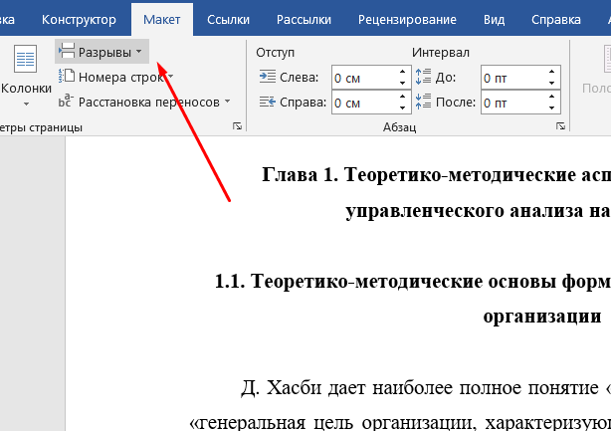Click the Расстановка переносов hyphenation icon
The image size is (611, 431).
[x=66, y=101]
